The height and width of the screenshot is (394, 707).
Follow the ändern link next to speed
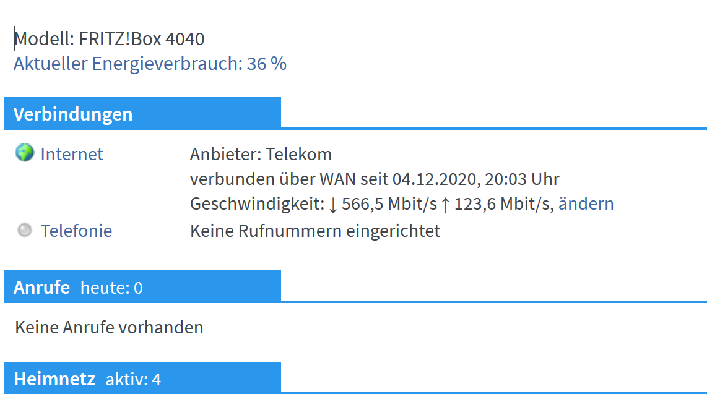coord(586,203)
